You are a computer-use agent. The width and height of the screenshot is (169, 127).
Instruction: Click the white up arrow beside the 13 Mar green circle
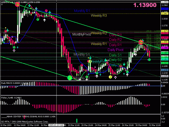(x=44, y=20)
